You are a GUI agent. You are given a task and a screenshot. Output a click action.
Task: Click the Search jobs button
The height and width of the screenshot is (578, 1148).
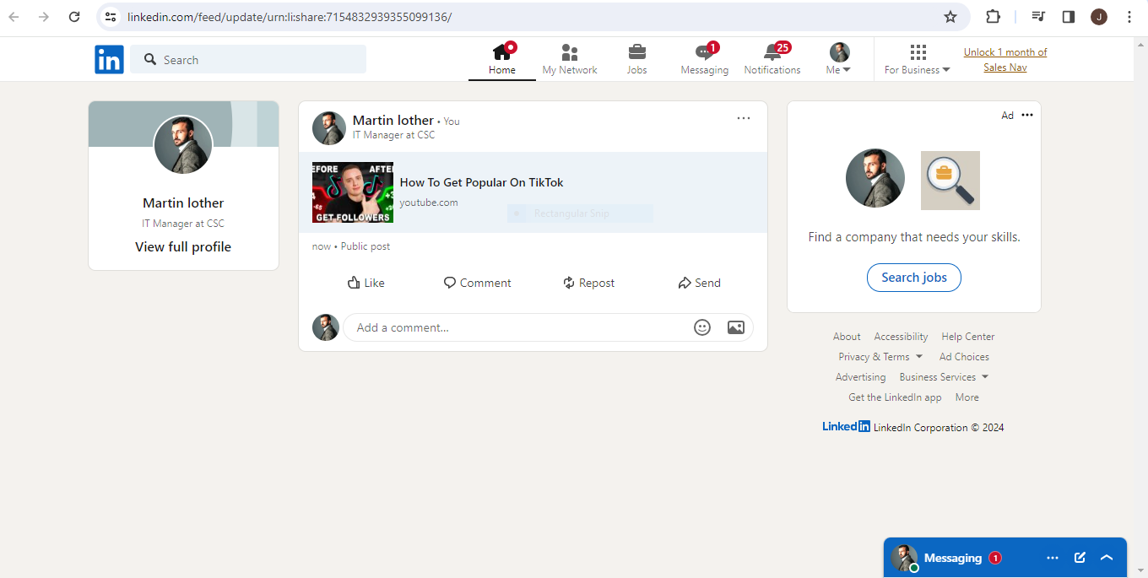[914, 278]
